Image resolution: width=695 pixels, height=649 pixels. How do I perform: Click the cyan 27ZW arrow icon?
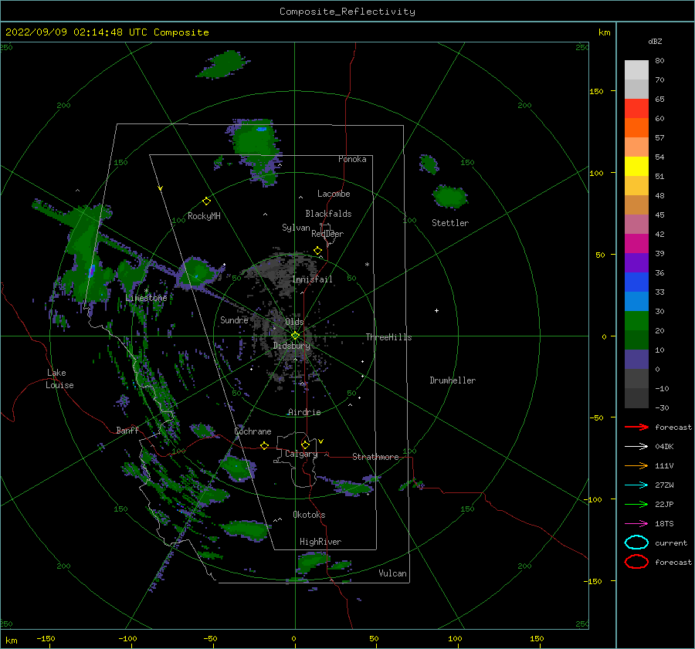point(636,485)
